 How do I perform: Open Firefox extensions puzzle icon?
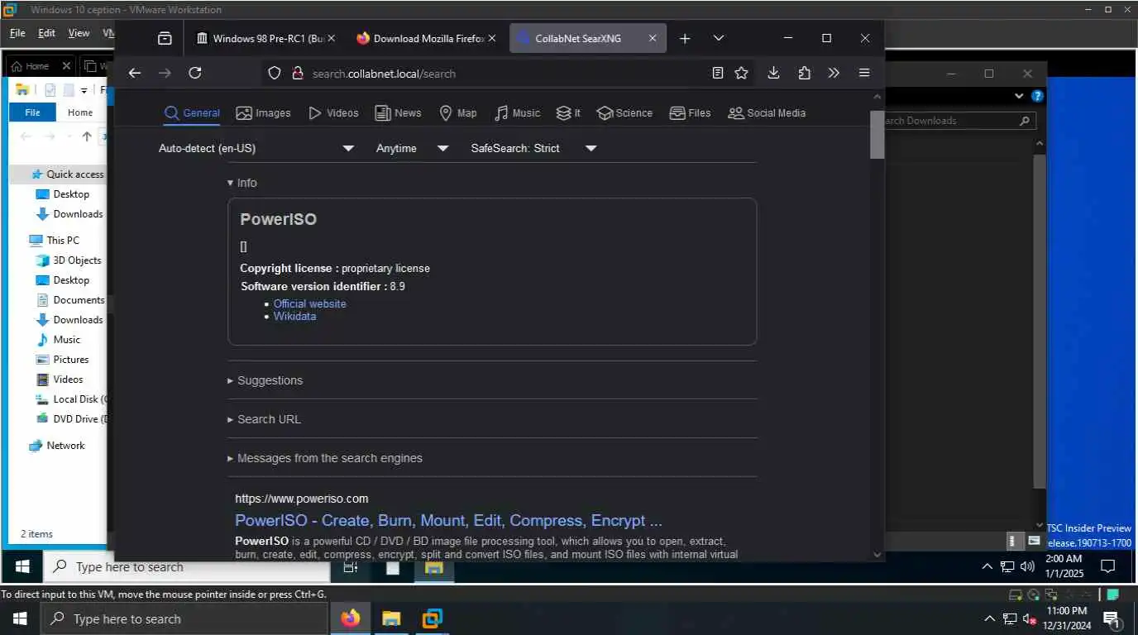pyautogui.click(x=804, y=73)
